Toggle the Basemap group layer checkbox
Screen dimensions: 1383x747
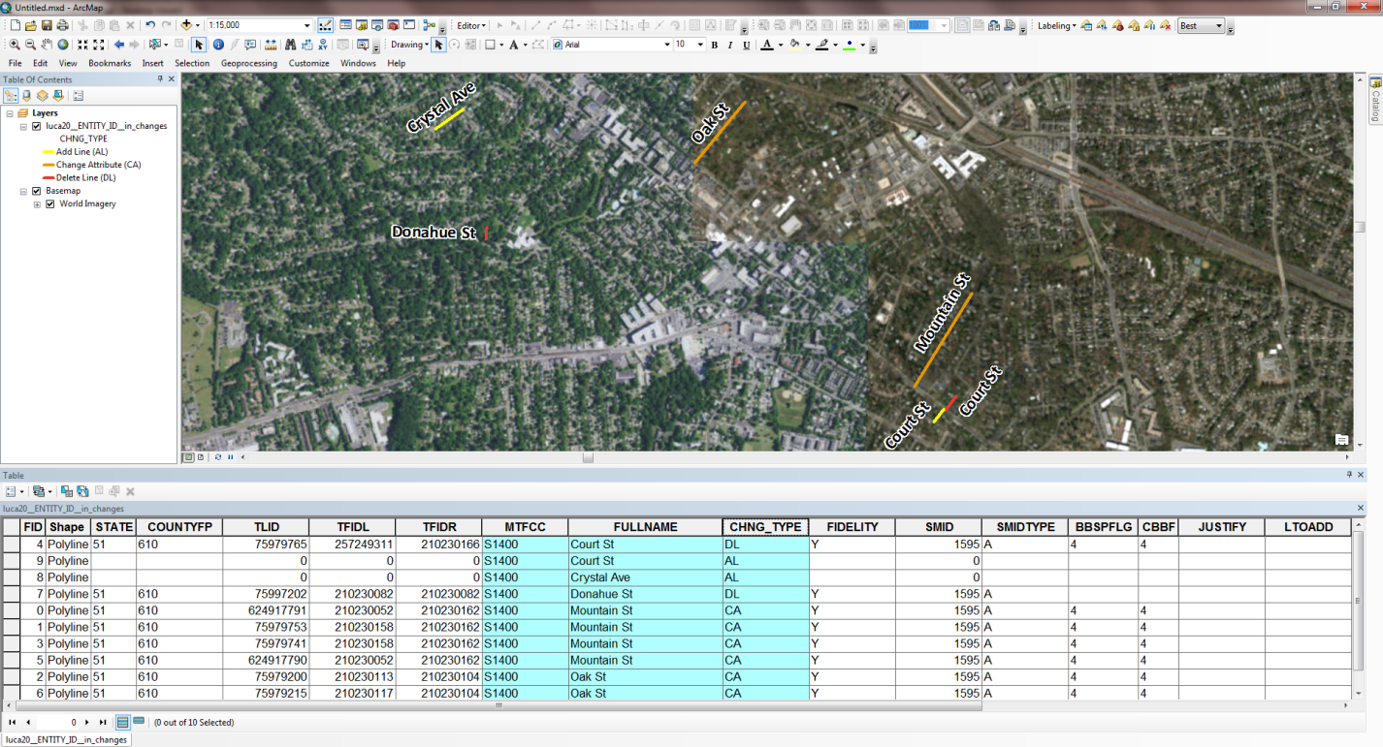37,191
